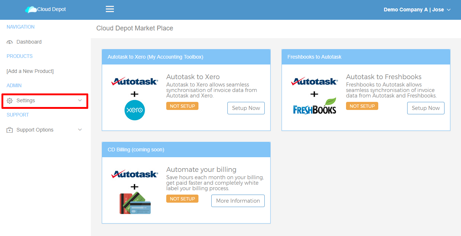461x236 pixels.
Task: Click Autotask logo in Autotask to Xero card
Action: pos(135,81)
